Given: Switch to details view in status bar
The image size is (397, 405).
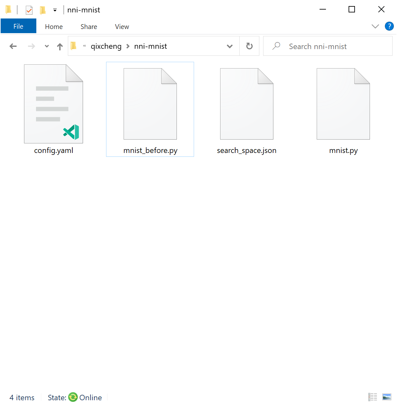Looking at the screenshot, I should point(372,397).
